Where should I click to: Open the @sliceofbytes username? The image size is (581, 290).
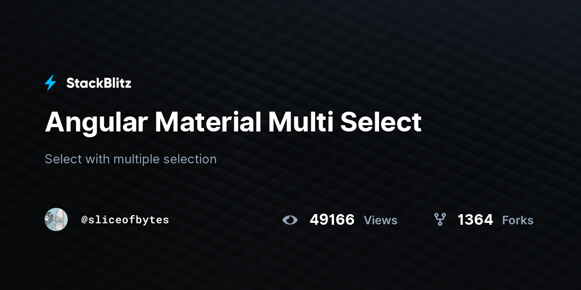tap(125, 220)
